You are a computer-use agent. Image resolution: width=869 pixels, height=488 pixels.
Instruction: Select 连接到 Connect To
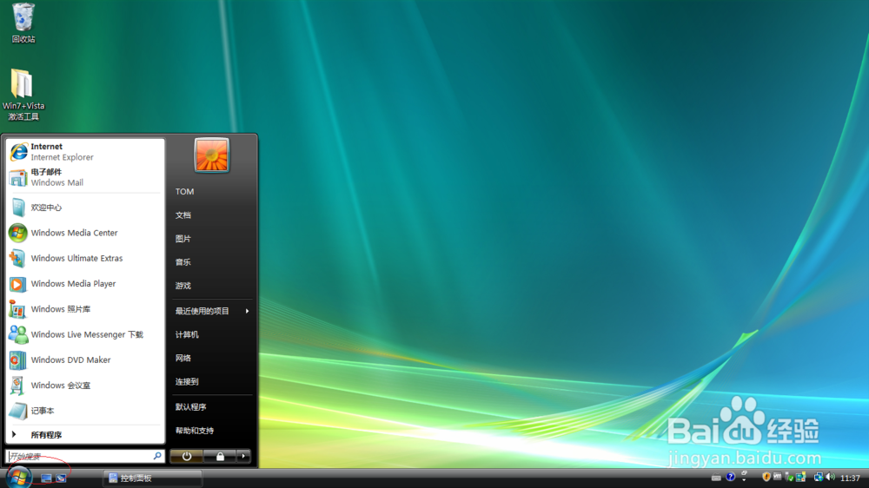[212, 382]
